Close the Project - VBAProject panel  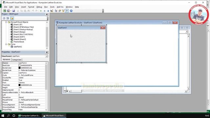click(47, 14)
